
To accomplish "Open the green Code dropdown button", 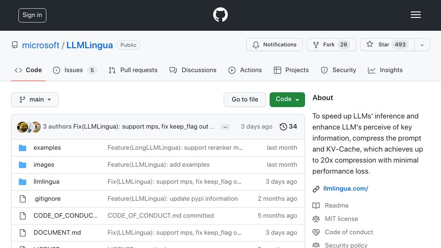I will (287, 100).
